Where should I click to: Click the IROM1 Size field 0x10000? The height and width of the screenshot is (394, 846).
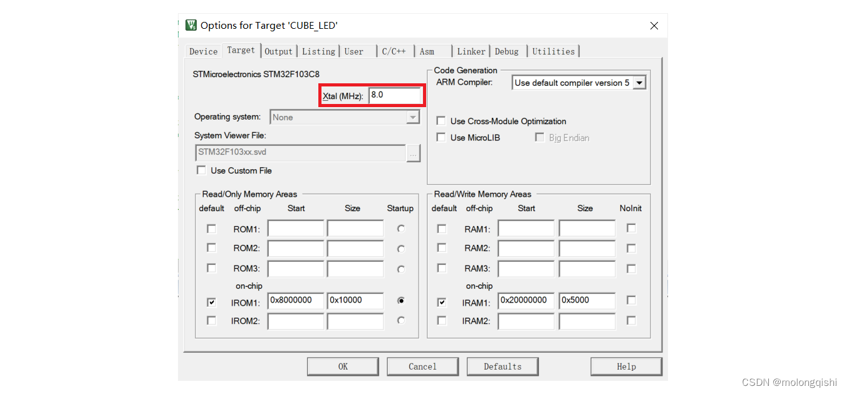(355, 301)
